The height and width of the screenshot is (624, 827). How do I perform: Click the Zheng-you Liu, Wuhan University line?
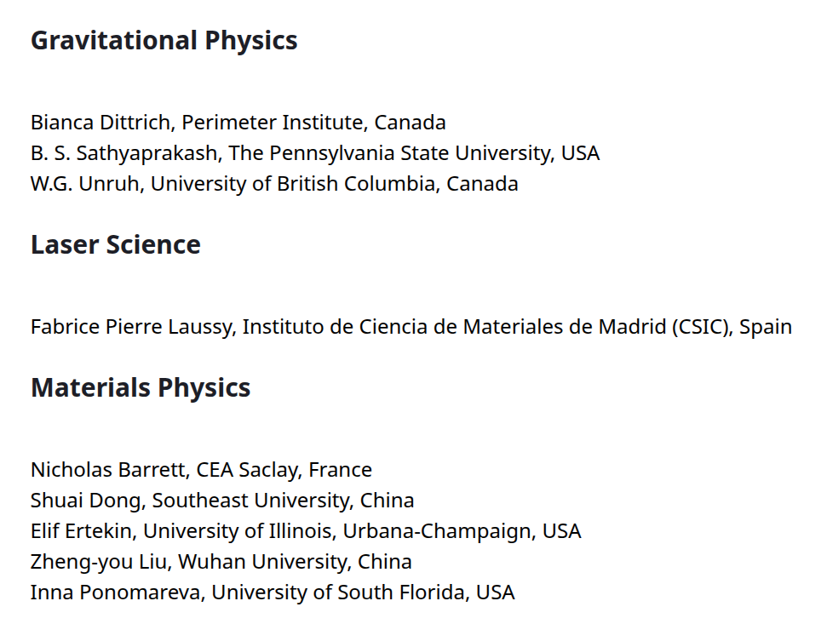[221, 562]
